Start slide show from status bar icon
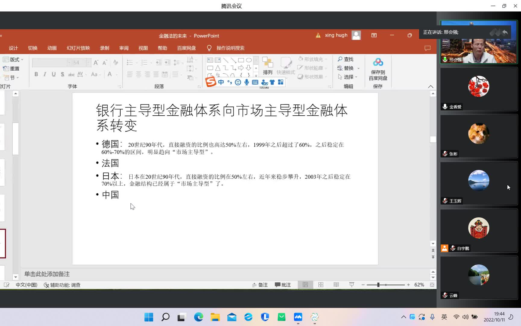 coord(352,285)
